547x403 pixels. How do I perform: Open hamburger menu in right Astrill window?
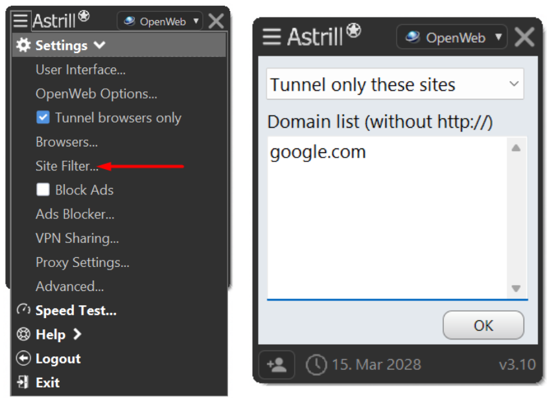[272, 36]
